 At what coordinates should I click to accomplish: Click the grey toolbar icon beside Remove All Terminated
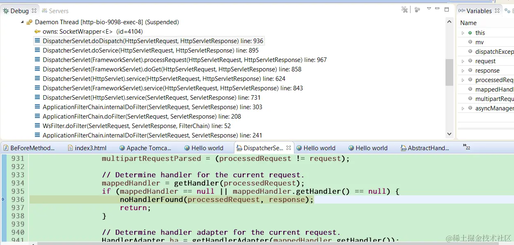(417, 9)
